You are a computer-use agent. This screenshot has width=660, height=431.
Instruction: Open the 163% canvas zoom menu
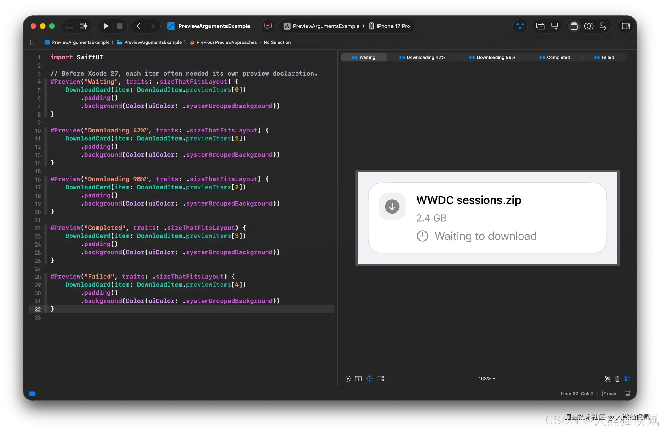pyautogui.click(x=487, y=378)
